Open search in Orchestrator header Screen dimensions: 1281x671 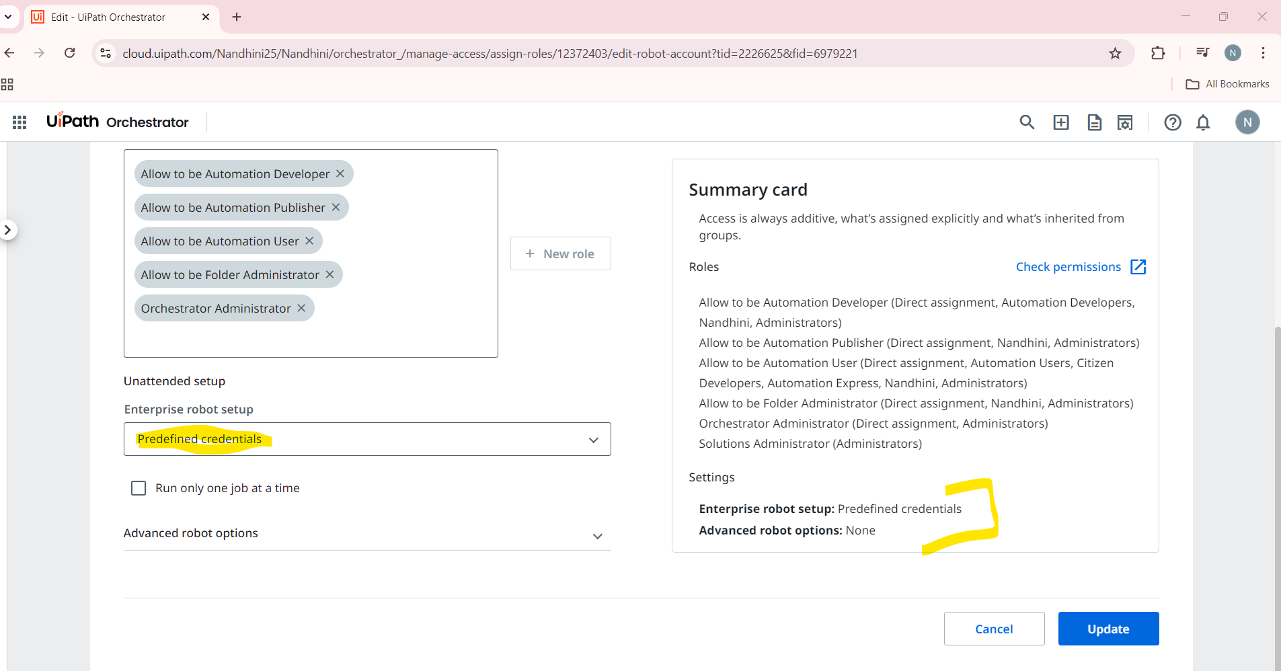tap(1027, 122)
